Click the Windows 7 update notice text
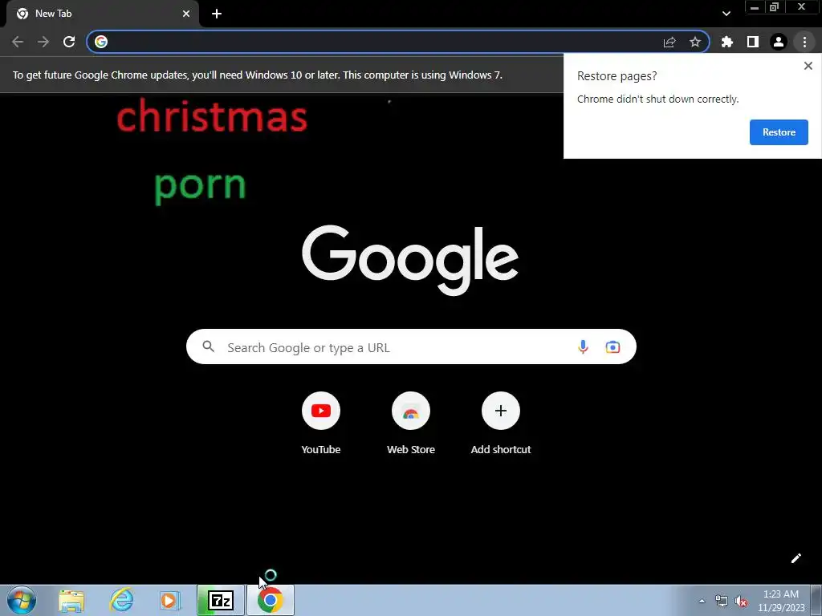The width and height of the screenshot is (822, 616). (x=258, y=75)
